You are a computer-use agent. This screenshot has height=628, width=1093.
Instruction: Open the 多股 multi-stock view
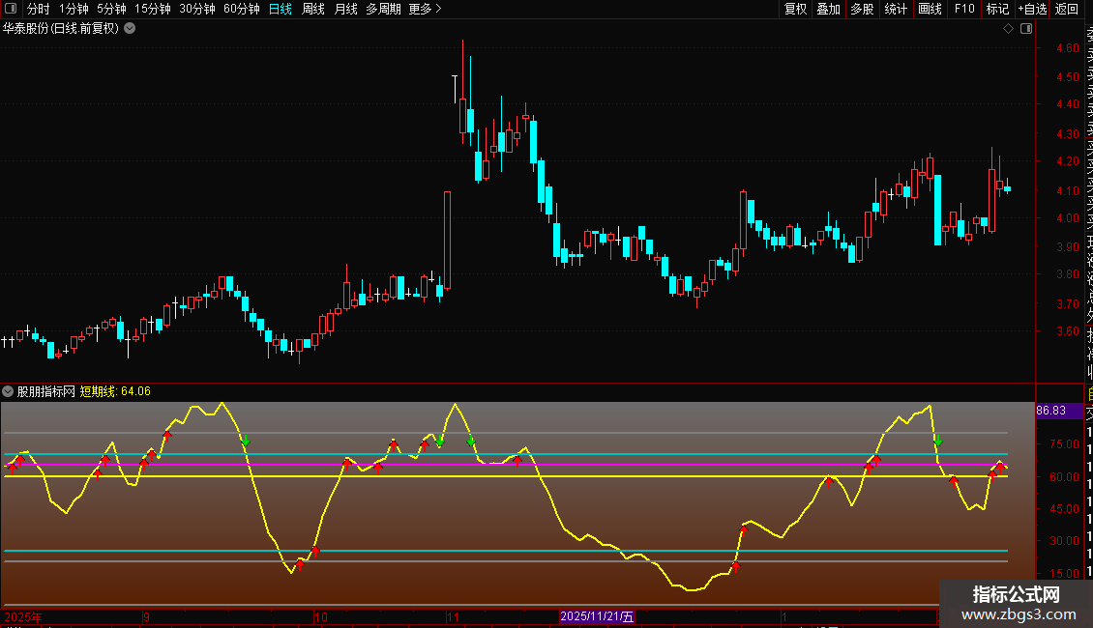[862, 9]
